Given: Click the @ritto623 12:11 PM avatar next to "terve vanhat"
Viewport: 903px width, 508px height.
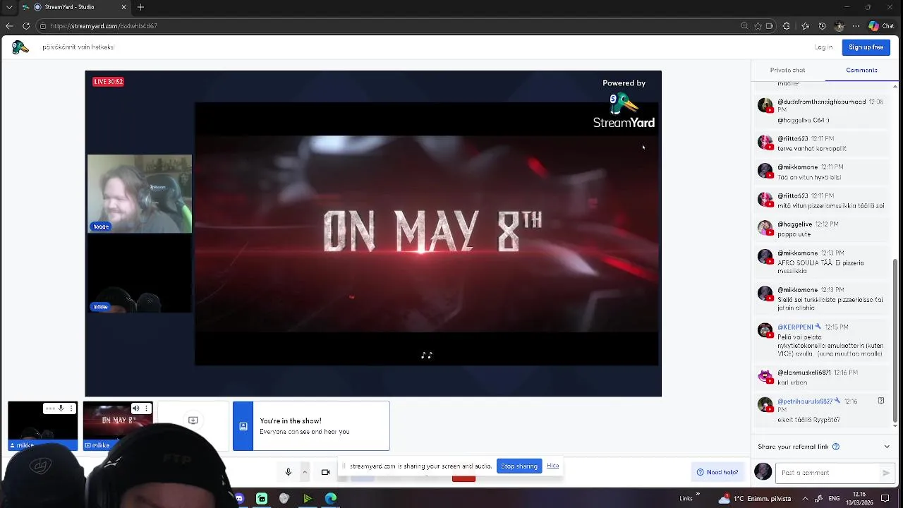Looking at the screenshot, I should (765, 142).
